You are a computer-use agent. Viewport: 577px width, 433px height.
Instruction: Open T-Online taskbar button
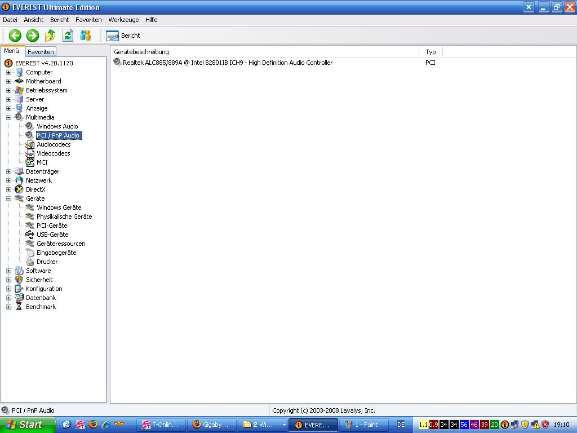click(x=162, y=425)
